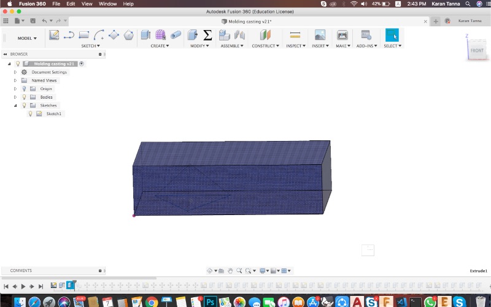Open the MODEL workspace dropdown
Viewport: 491px width, 307px height.
pyautogui.click(x=27, y=38)
